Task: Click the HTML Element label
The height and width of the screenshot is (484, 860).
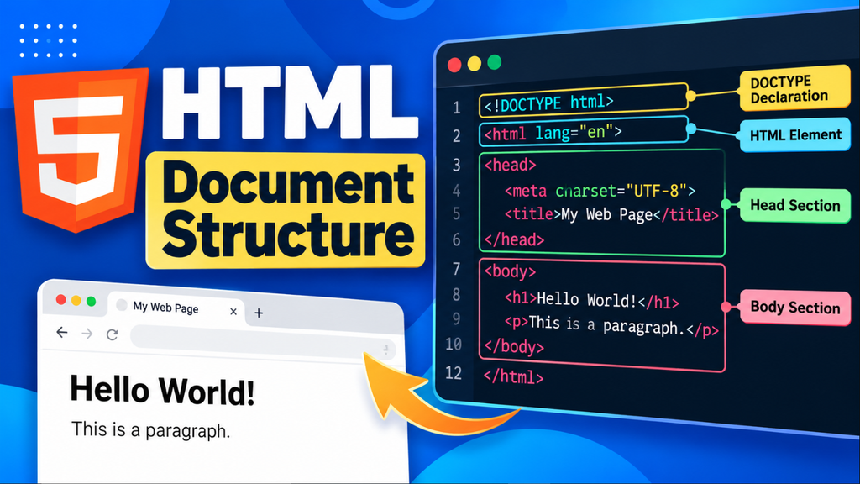Action: pyautogui.click(x=795, y=135)
